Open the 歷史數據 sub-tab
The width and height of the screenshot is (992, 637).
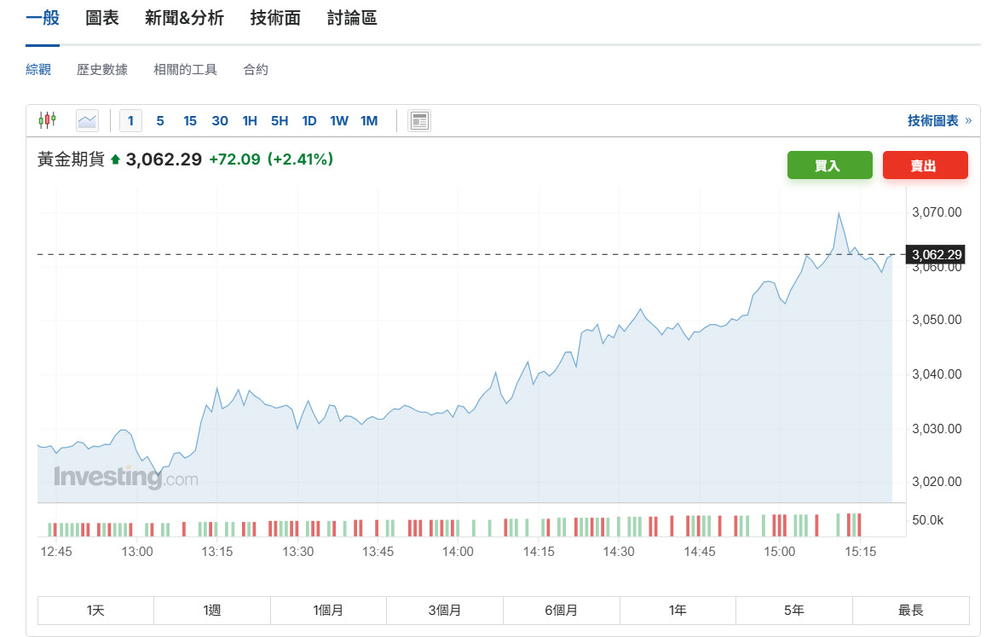(x=102, y=70)
